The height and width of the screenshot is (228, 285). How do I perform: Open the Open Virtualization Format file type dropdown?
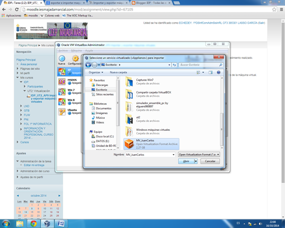tap(199, 155)
